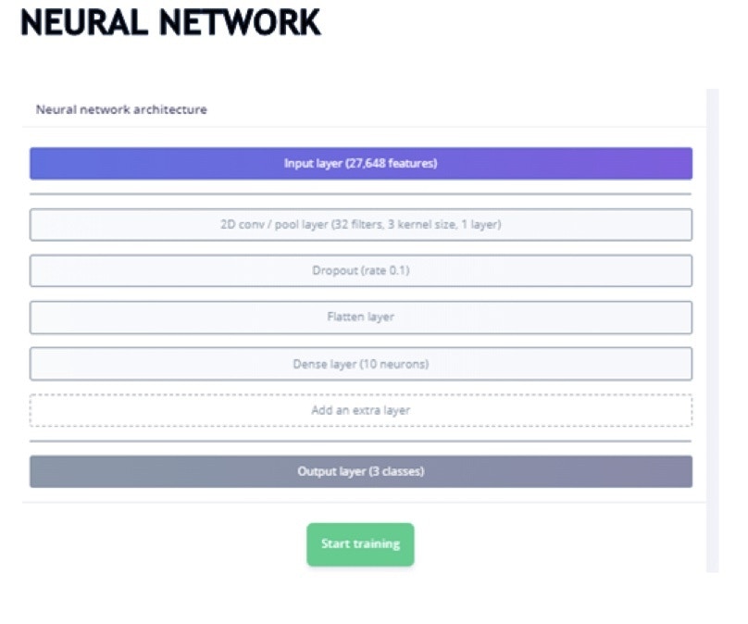Click the Flatten row between Dropout and Dense
748x624 pixels.
(361, 318)
